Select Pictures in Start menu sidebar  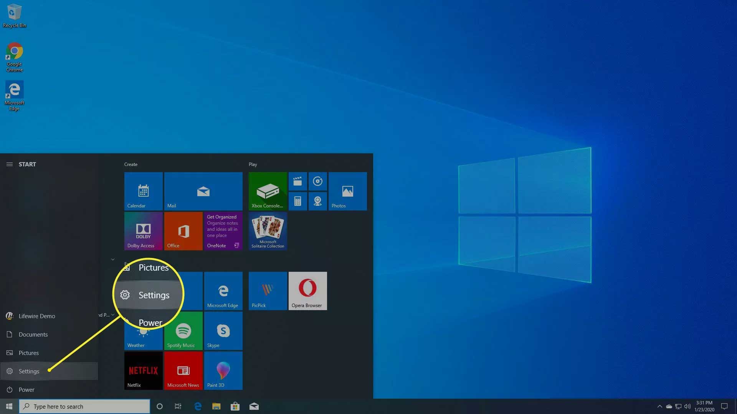click(x=28, y=352)
